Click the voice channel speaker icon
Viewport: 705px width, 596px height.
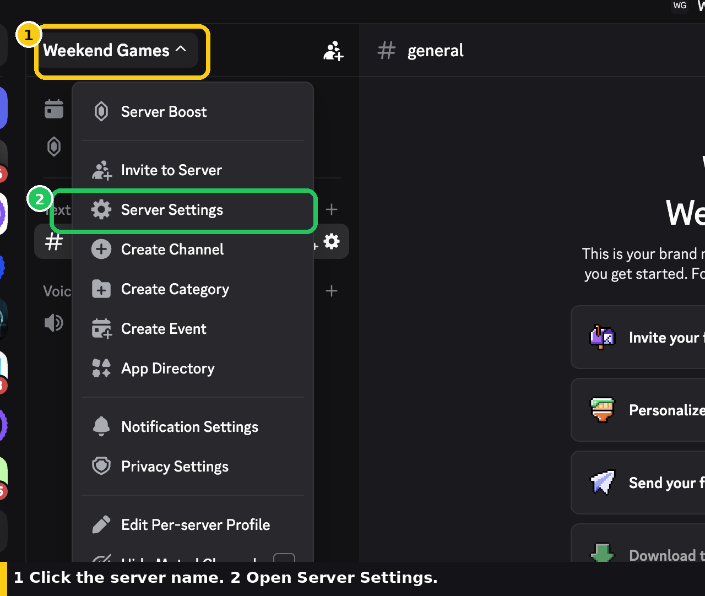pos(54,323)
